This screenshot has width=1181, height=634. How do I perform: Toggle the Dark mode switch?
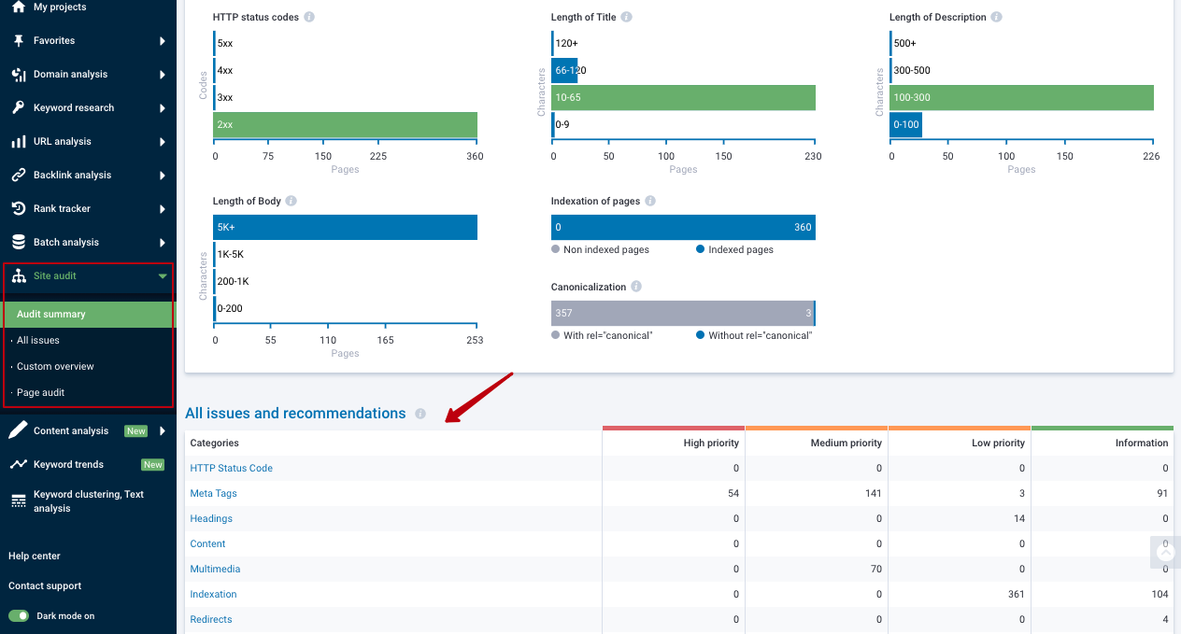[19, 616]
